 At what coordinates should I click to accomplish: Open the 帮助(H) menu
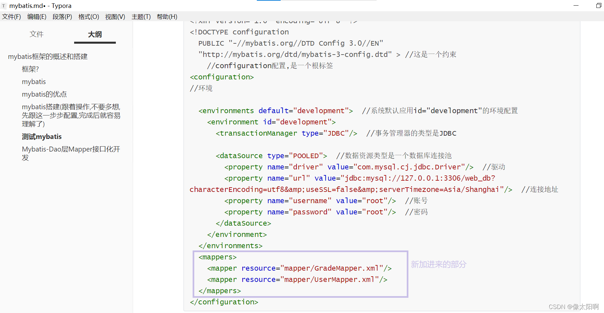167,17
